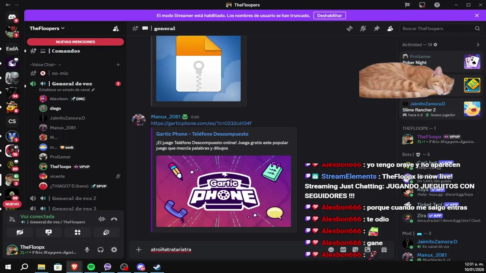Open the Gartic Phone preview image

tap(224, 191)
